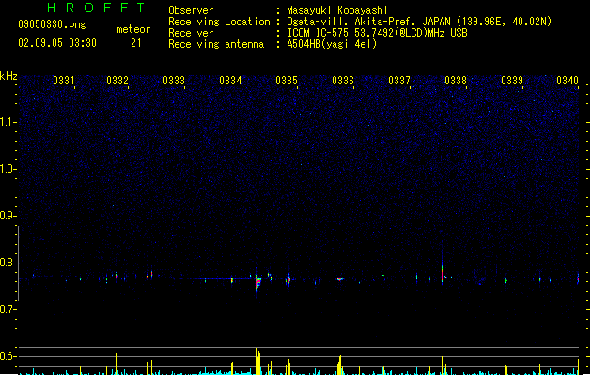The width and height of the screenshot is (591, 375).
Task: Click the yellow intensity peak near 0336
Action: click(x=339, y=365)
